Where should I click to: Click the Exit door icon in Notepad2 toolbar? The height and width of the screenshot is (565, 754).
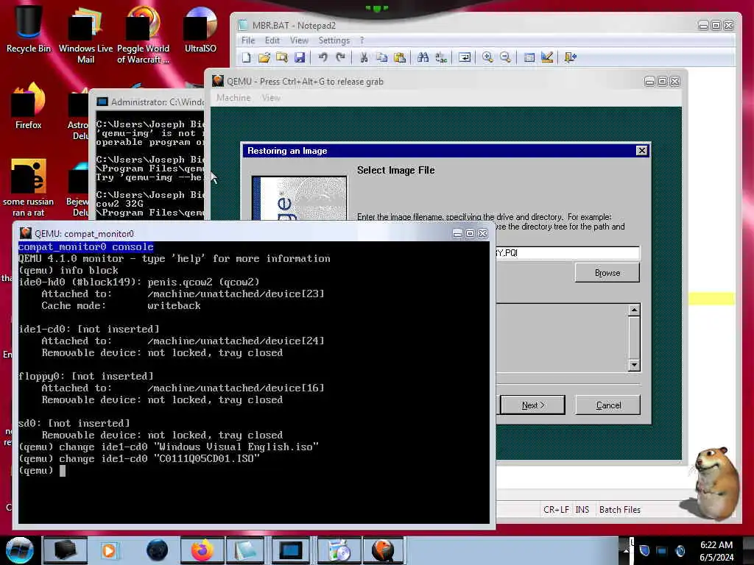click(x=571, y=57)
